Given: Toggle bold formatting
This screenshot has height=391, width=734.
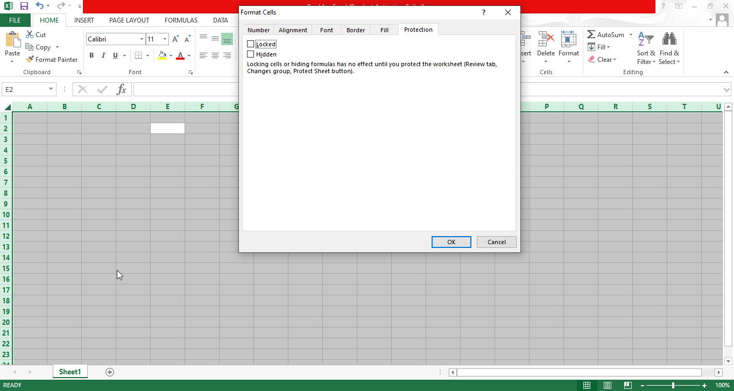Looking at the screenshot, I should 91,55.
